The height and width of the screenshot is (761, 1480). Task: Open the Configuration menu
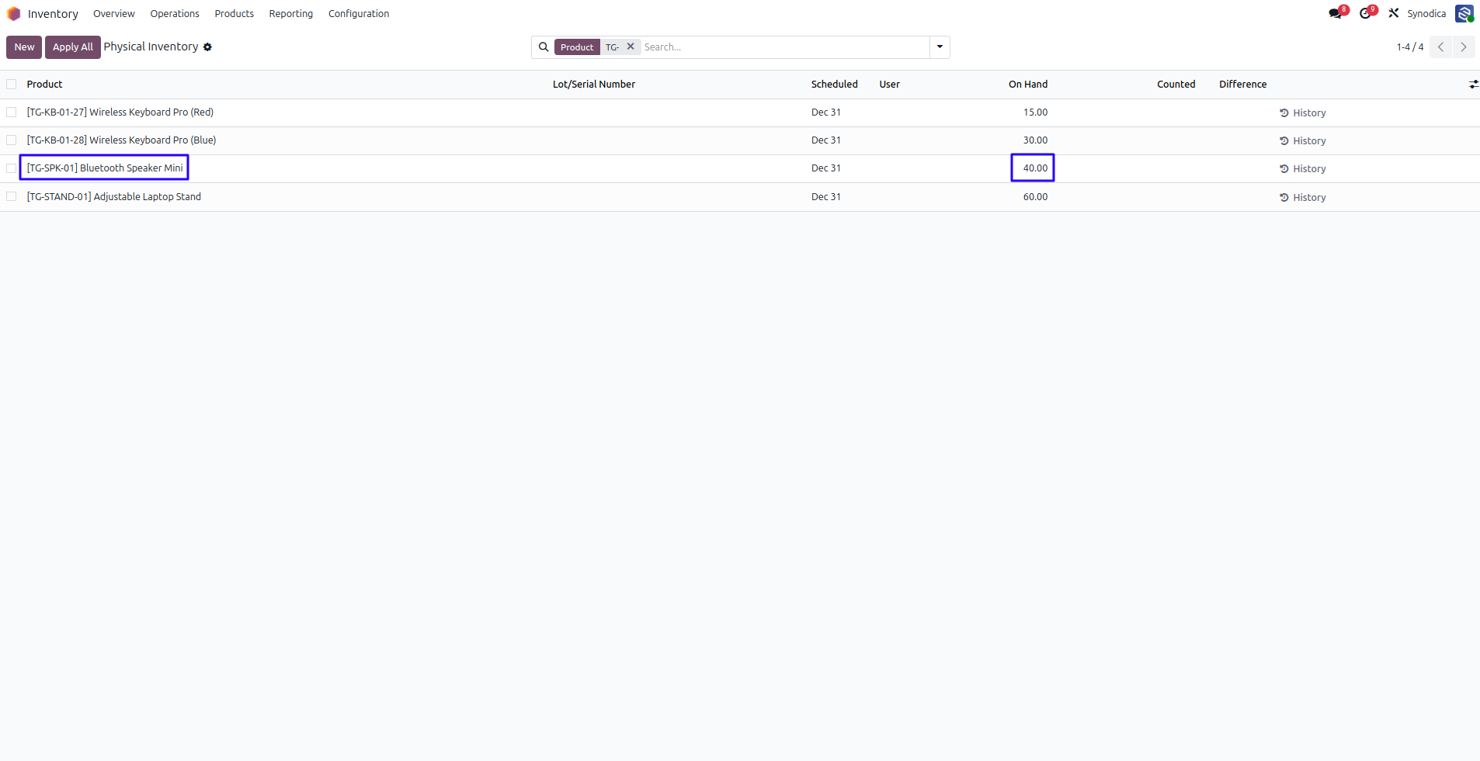click(x=359, y=14)
